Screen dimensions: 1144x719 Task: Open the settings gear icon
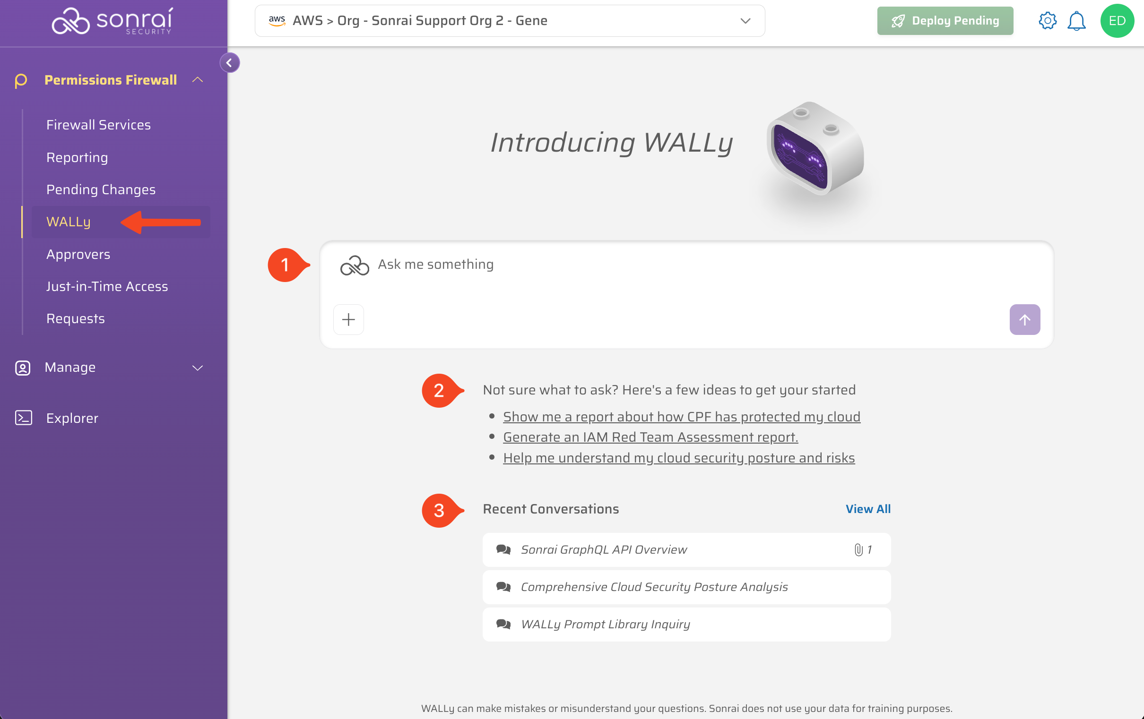(1047, 21)
